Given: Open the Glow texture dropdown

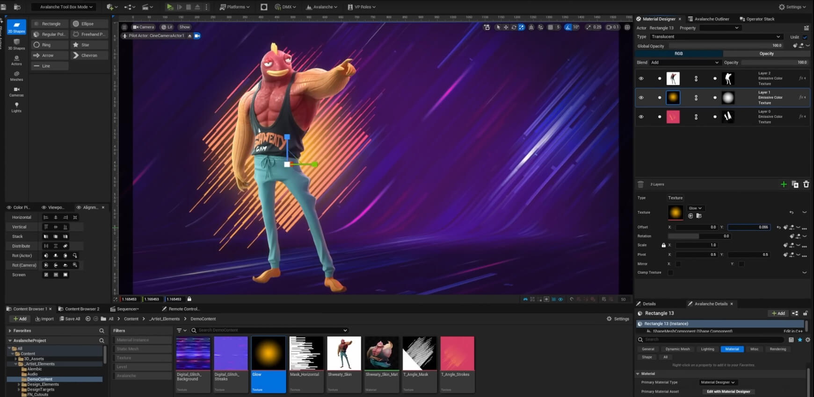Looking at the screenshot, I should (696, 208).
